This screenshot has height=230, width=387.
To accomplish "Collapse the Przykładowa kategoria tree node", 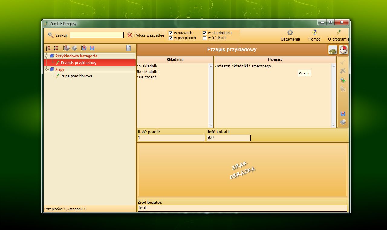I will pos(47,56).
